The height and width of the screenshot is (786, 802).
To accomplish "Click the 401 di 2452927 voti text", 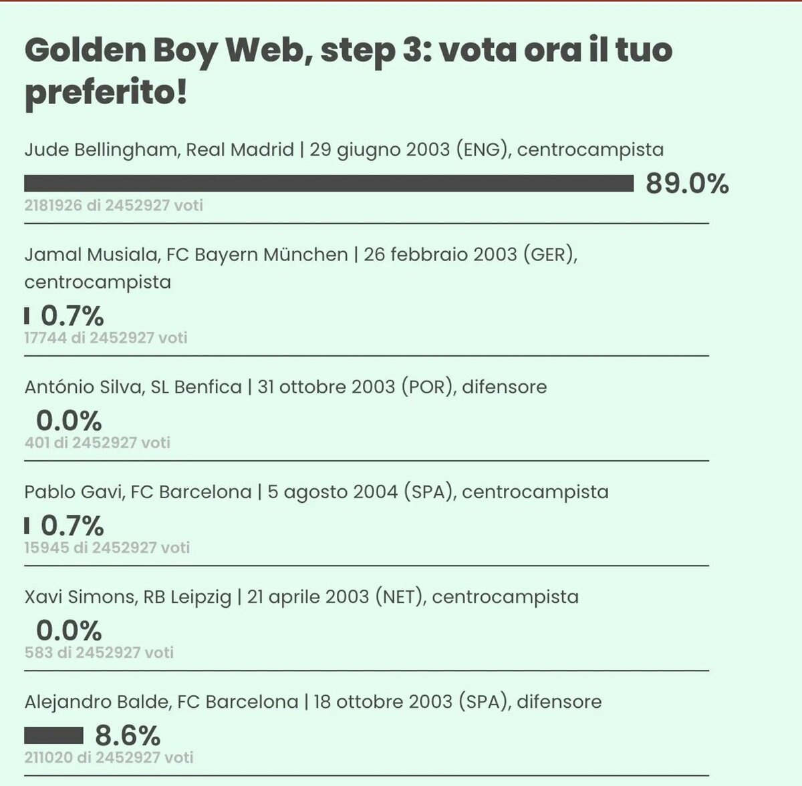I will click(x=98, y=443).
